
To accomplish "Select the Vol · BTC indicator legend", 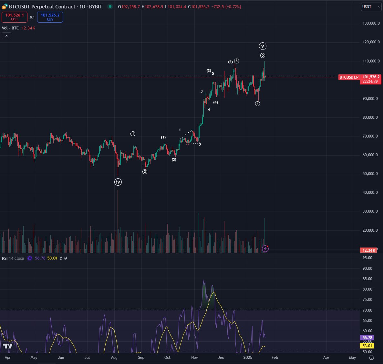I will (11, 28).
